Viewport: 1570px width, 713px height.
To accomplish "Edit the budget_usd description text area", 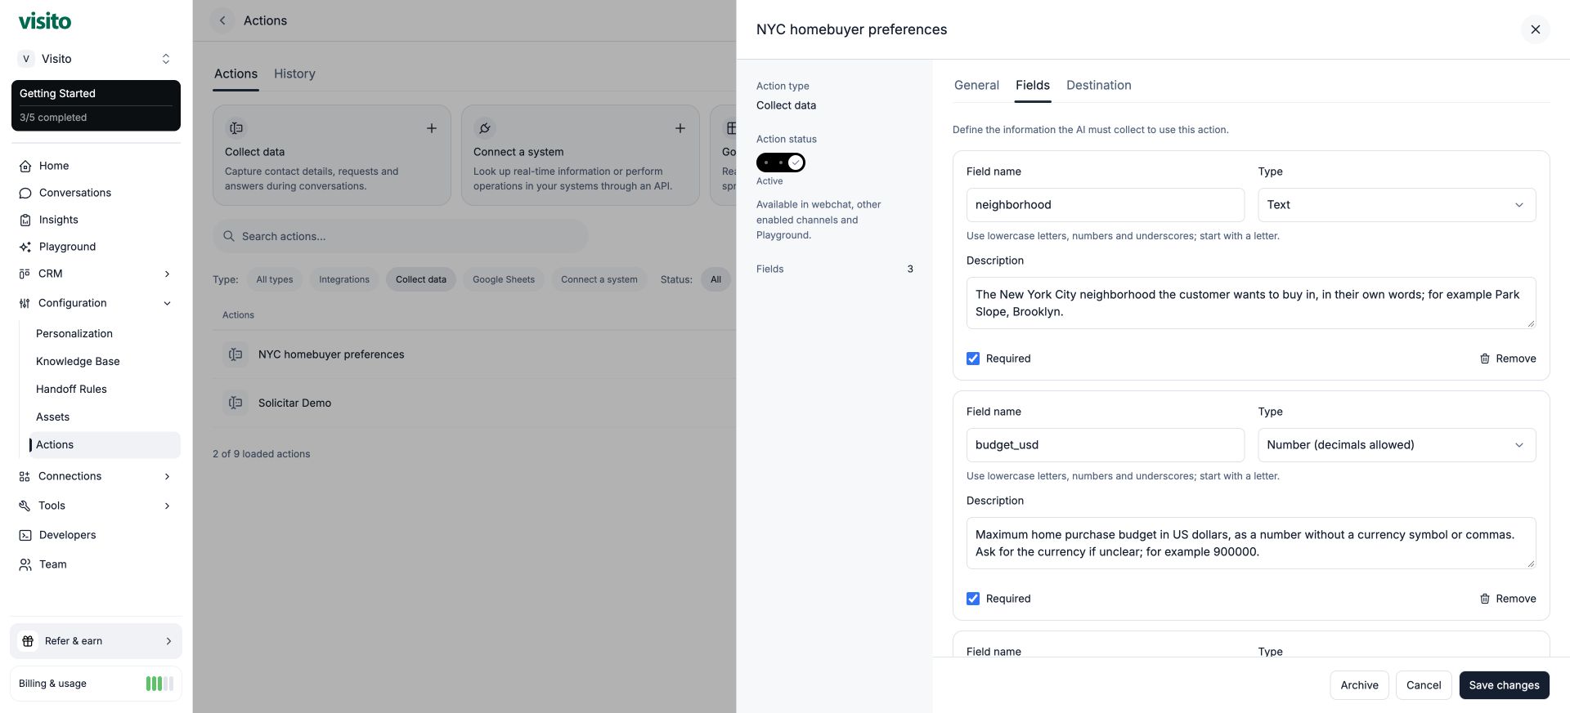I will point(1250,543).
